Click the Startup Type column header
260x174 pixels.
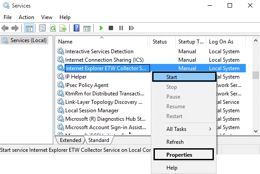(191, 42)
